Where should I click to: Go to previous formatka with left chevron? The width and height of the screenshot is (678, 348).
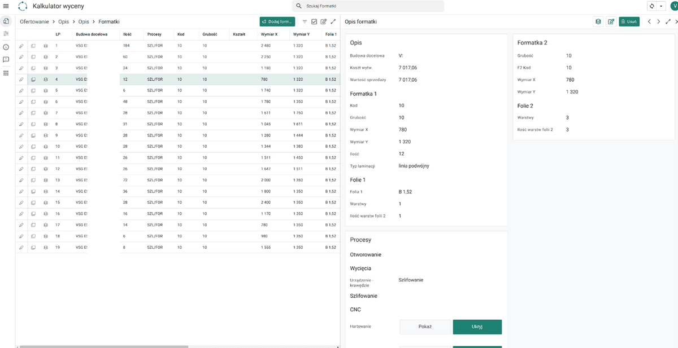[x=649, y=21]
